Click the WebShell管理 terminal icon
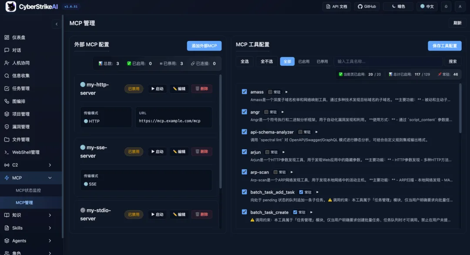 [x=7, y=152]
